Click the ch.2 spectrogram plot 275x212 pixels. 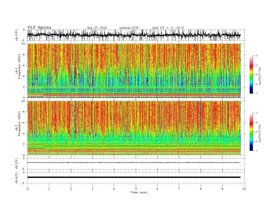(x=134, y=128)
